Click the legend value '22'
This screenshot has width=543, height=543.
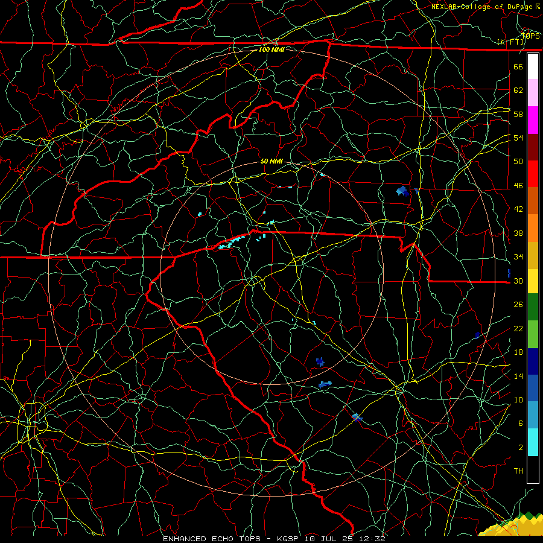point(518,329)
